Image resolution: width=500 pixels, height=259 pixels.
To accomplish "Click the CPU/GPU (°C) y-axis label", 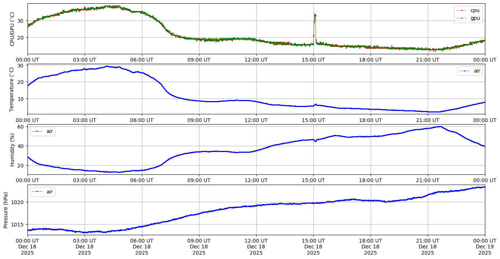I will click(x=12, y=29).
